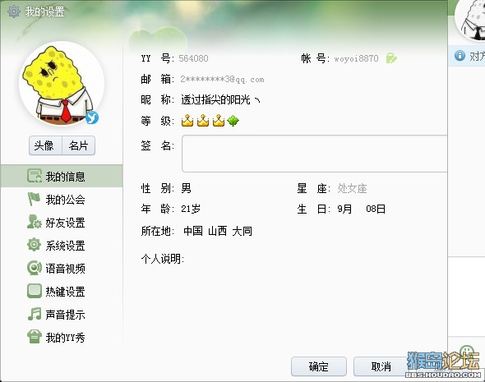Confirm settings with 确定 button

[x=319, y=366]
